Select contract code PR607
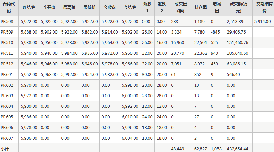The width and height of the screenshot is (274, 152). (x=7, y=138)
